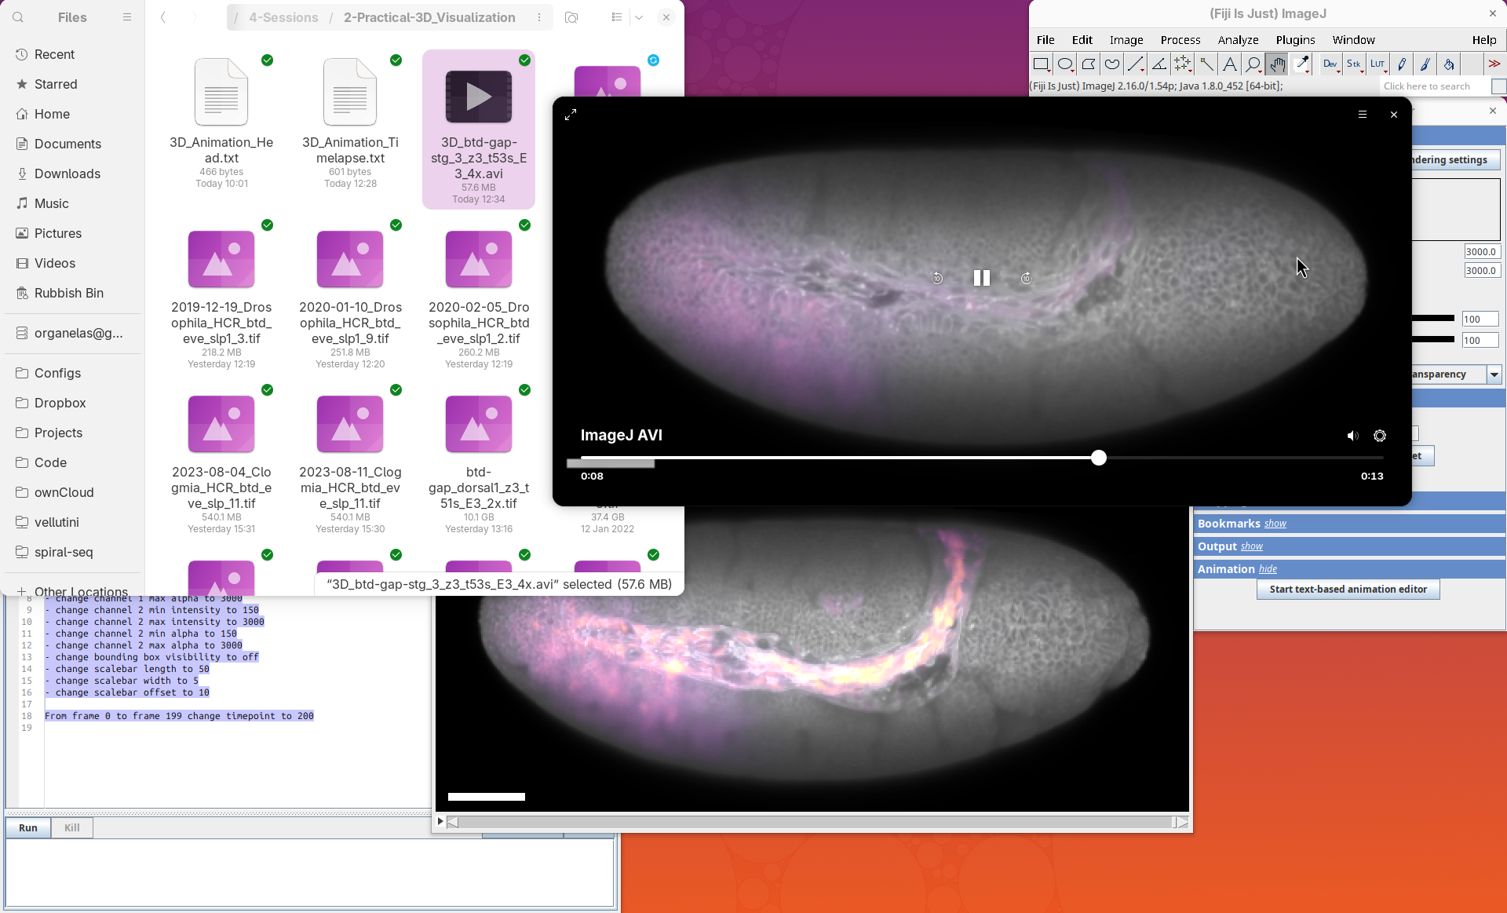This screenshot has width=1507, height=913.
Task: Mute the video player volume
Action: tap(1352, 436)
